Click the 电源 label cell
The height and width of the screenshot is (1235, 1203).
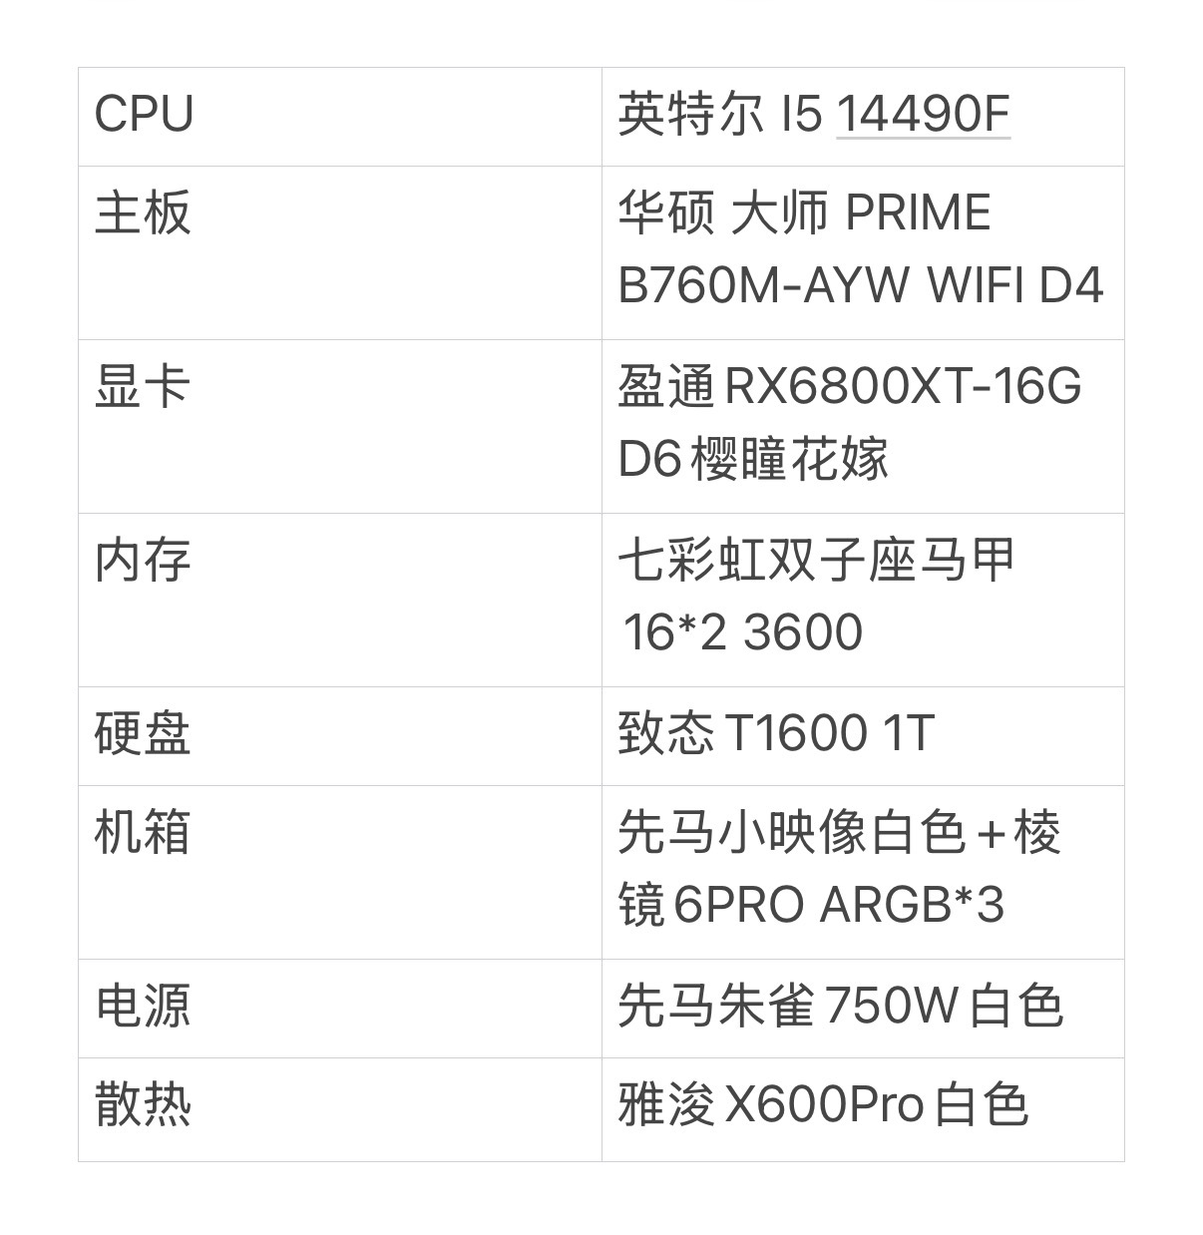click(x=143, y=1006)
